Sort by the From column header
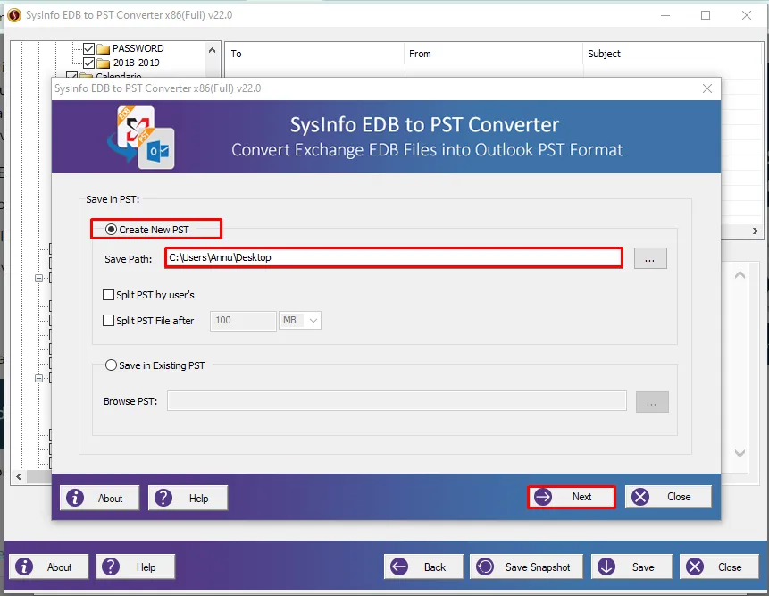 coord(494,54)
